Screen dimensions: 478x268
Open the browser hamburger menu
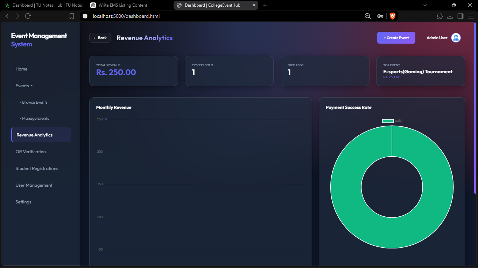click(x=471, y=16)
